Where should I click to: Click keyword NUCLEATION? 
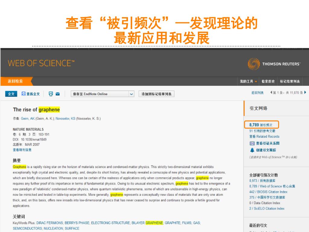tap(53, 228)
